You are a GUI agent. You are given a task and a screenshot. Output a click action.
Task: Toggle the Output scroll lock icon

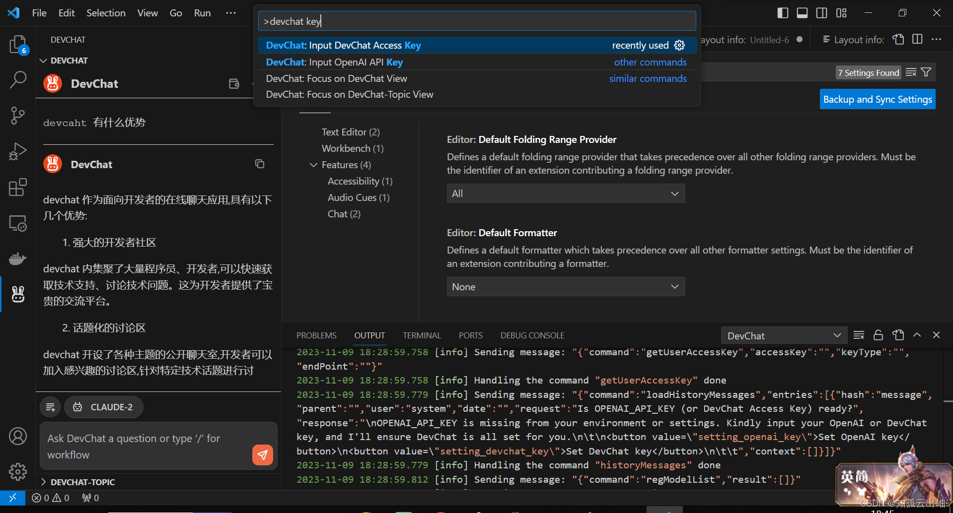point(878,335)
